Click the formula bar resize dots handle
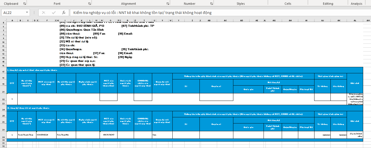 tap(34, 13)
